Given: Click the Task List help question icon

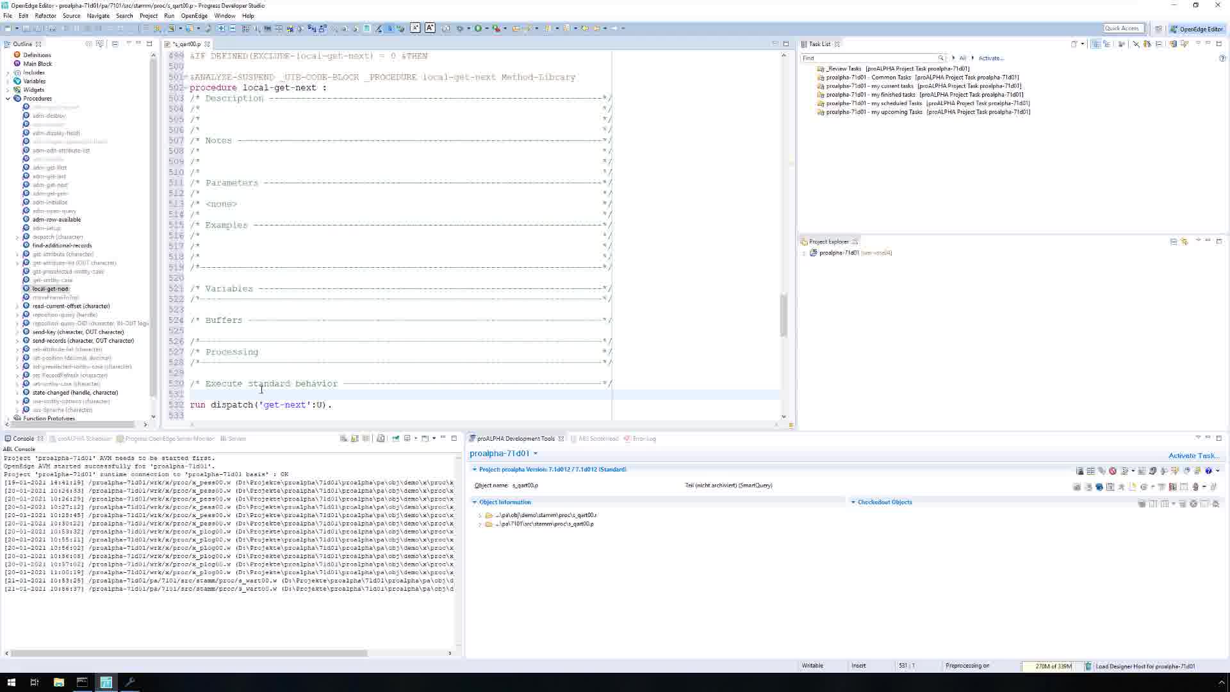Looking at the screenshot, I should (x=1222, y=58).
